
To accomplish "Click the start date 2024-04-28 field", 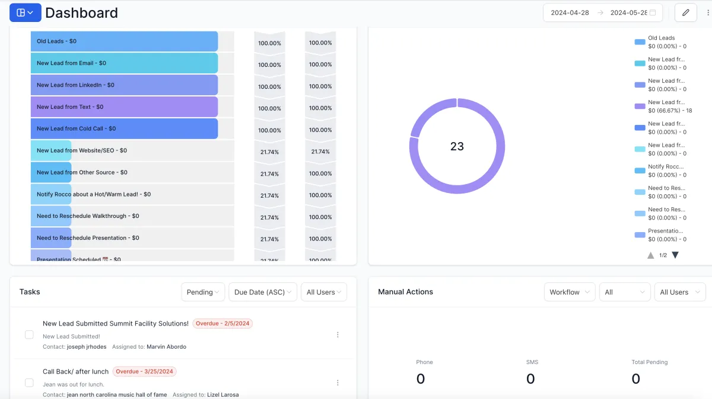I will tap(570, 12).
